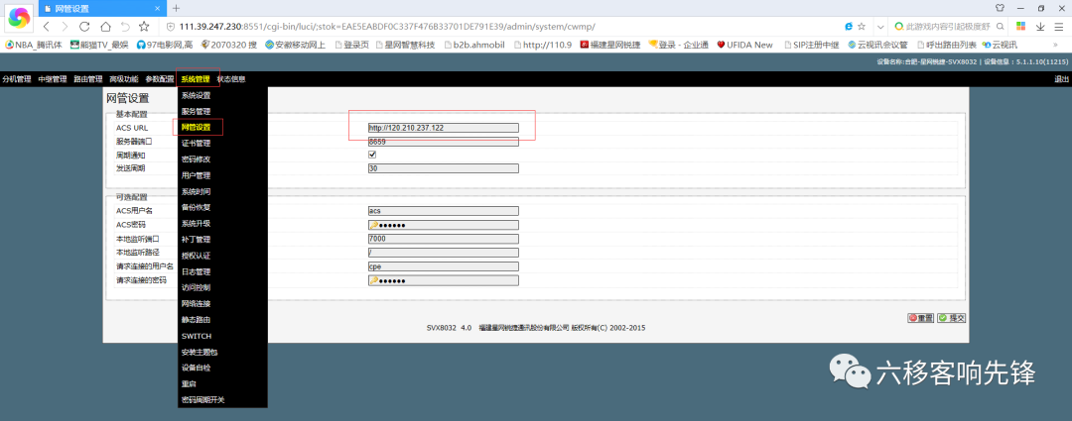Click the ACS密码 password field

443,225
